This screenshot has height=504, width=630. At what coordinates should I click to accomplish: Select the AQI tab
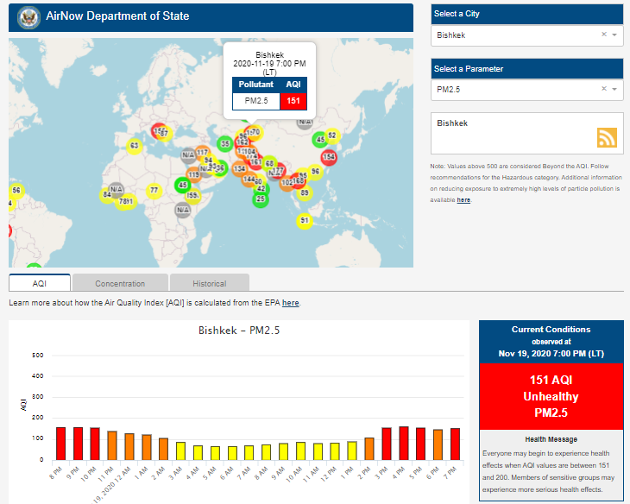point(40,283)
